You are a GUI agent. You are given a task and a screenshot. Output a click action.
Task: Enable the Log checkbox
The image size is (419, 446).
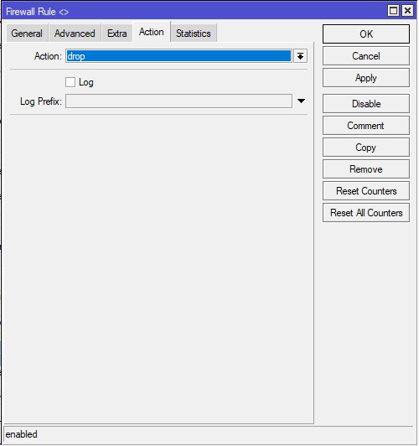70,82
